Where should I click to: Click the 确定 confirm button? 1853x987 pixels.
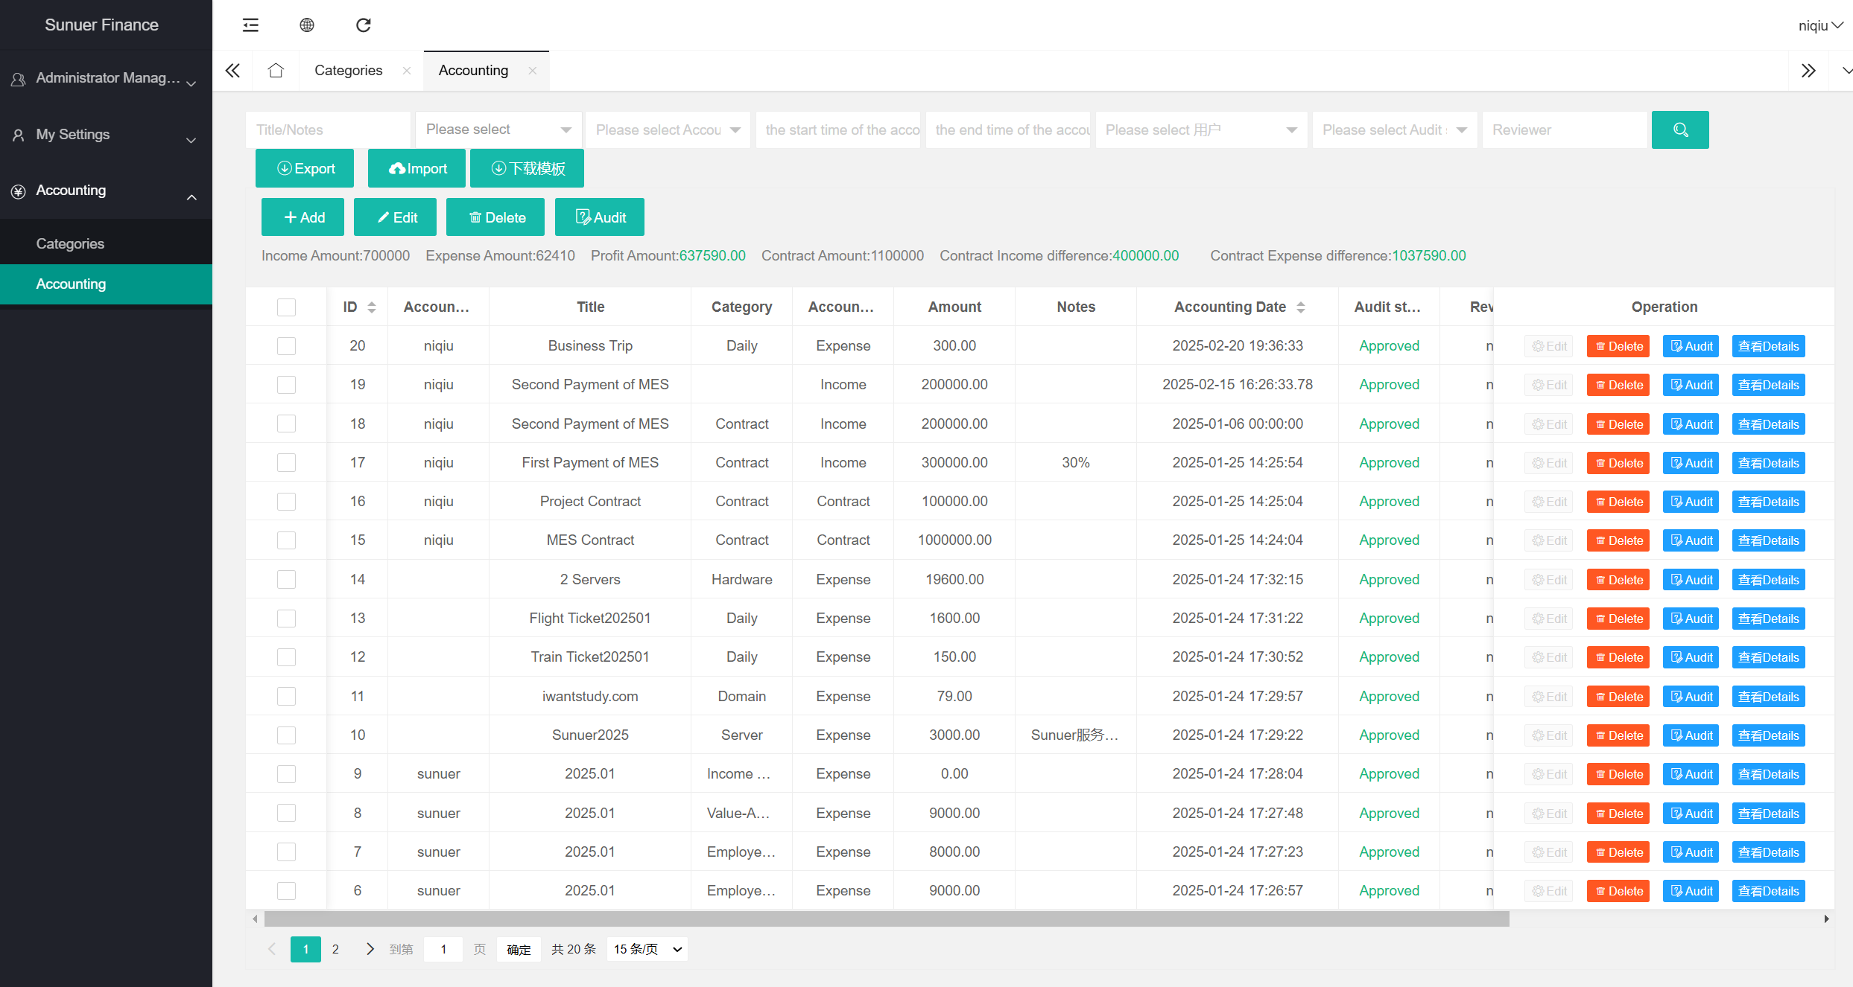pyautogui.click(x=519, y=949)
